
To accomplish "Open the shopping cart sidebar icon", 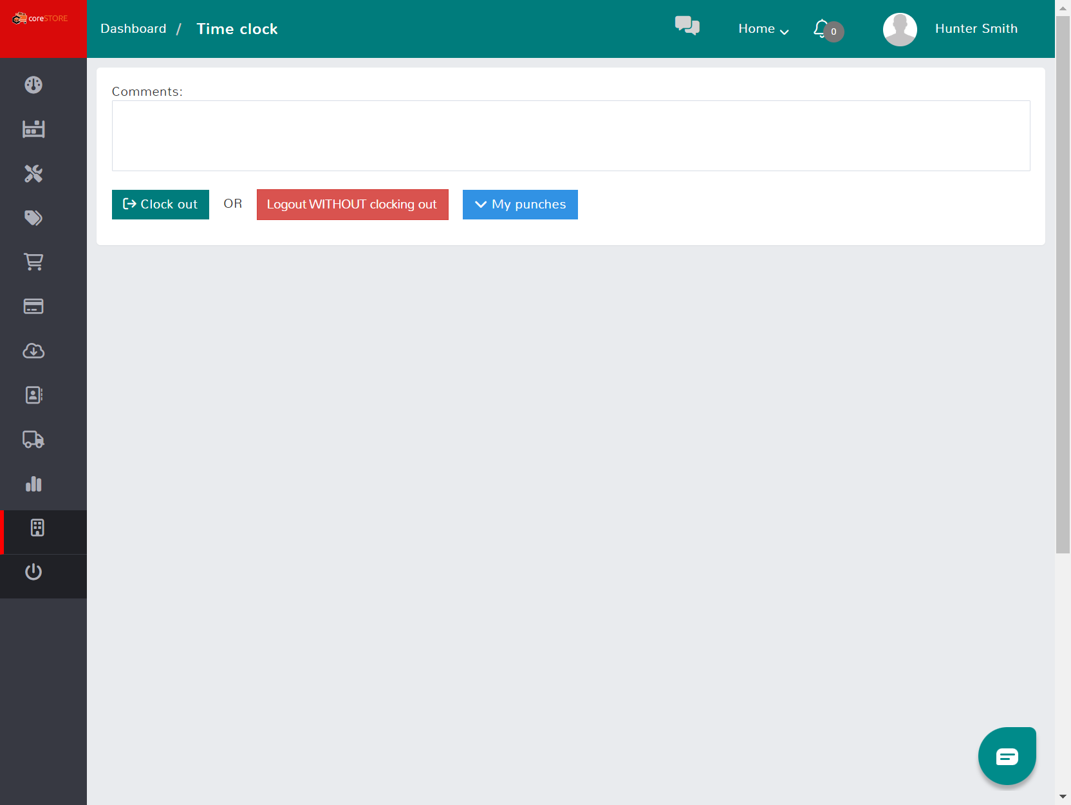I will point(33,262).
